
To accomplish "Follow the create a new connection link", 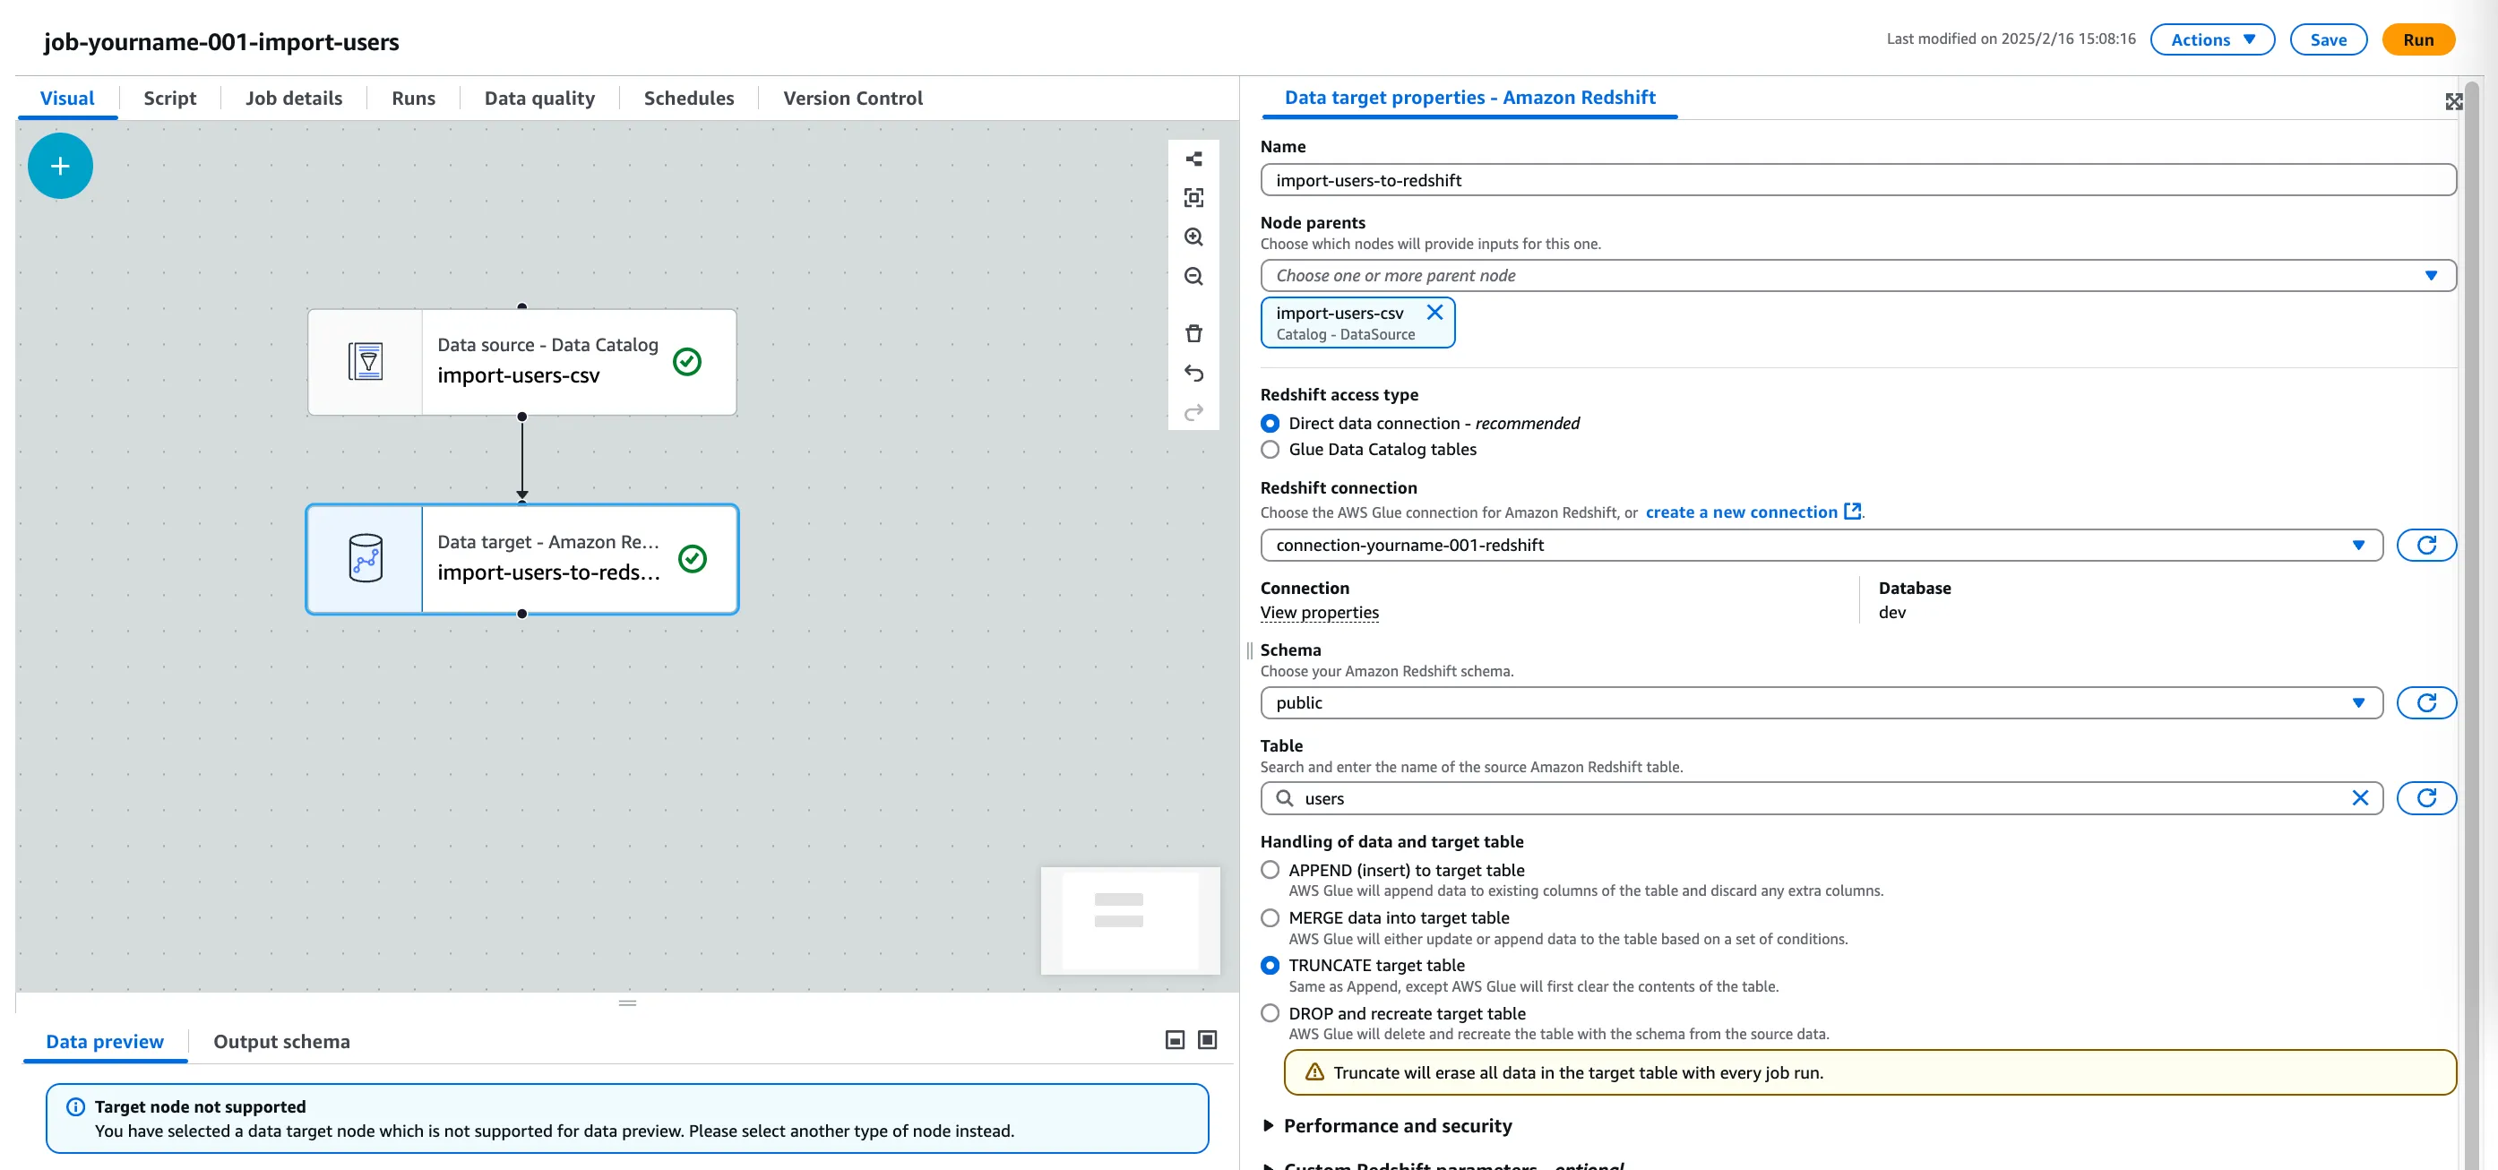I will (x=1741, y=512).
